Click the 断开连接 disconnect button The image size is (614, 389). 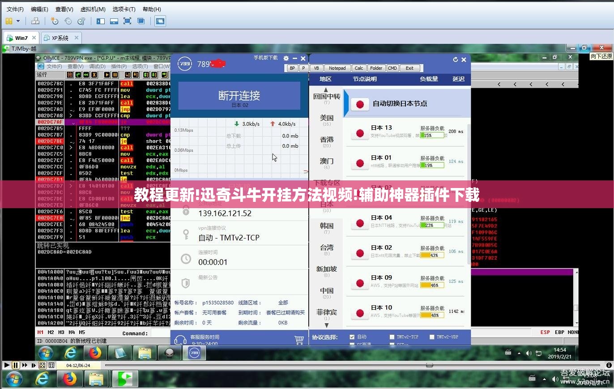click(x=239, y=95)
